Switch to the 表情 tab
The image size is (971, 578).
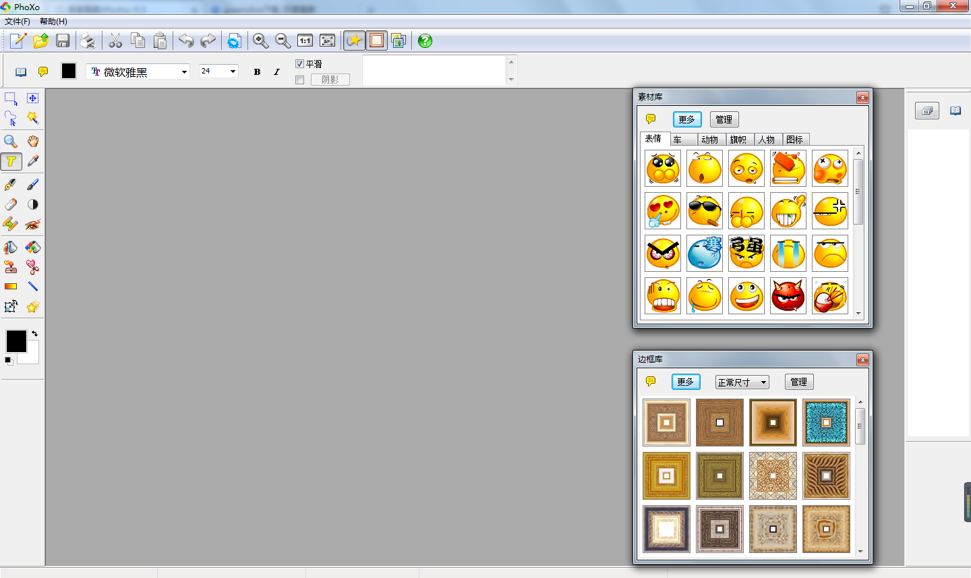point(653,139)
